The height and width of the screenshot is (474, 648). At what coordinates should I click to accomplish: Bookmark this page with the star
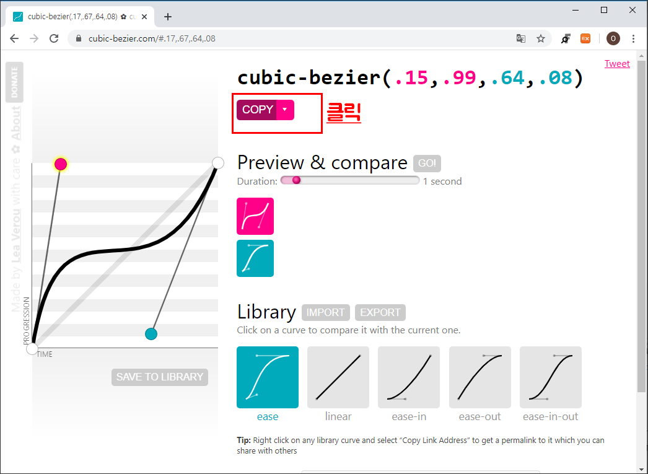541,38
